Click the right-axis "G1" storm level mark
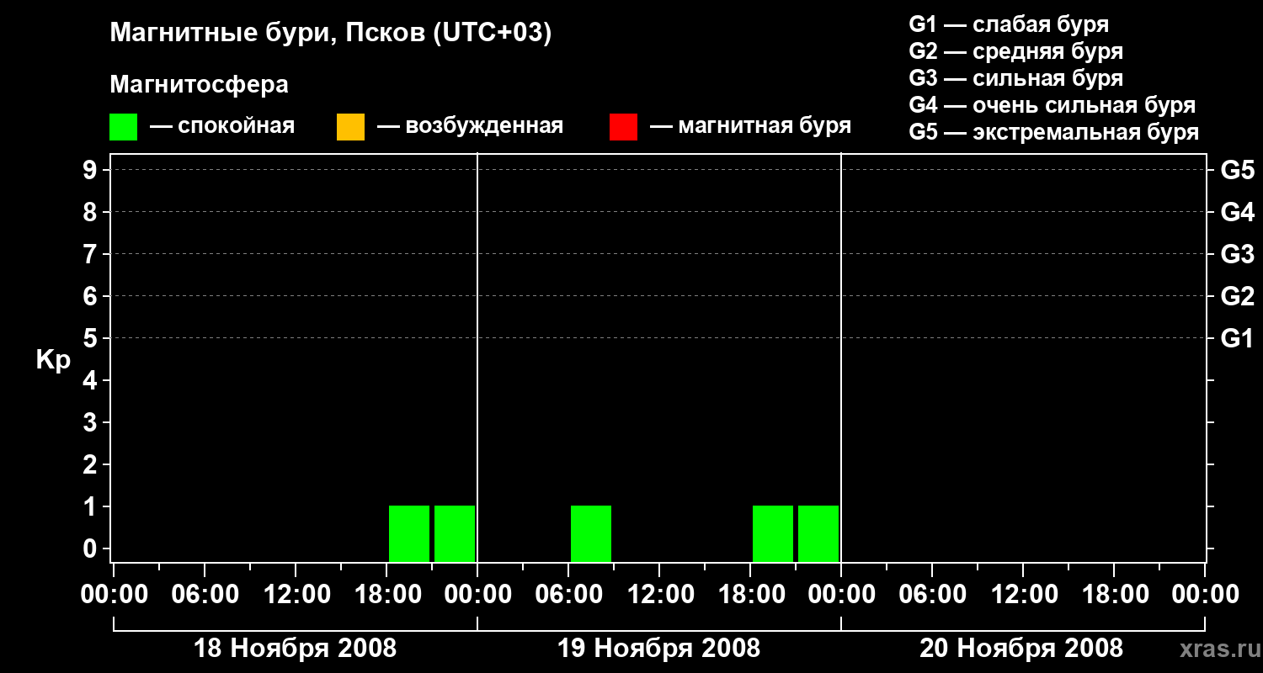 click(x=1238, y=338)
